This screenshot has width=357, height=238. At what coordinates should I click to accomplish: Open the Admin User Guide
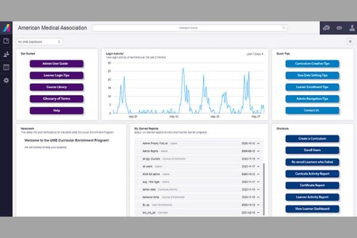(57, 64)
